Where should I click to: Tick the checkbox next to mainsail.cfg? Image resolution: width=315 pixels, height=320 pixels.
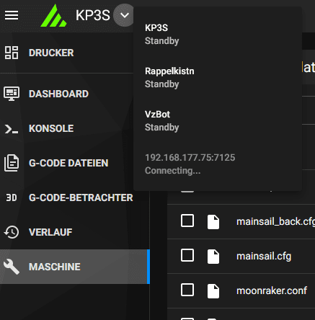[187, 255]
